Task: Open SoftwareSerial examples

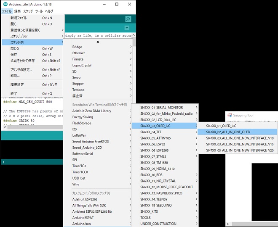Action: (98, 153)
